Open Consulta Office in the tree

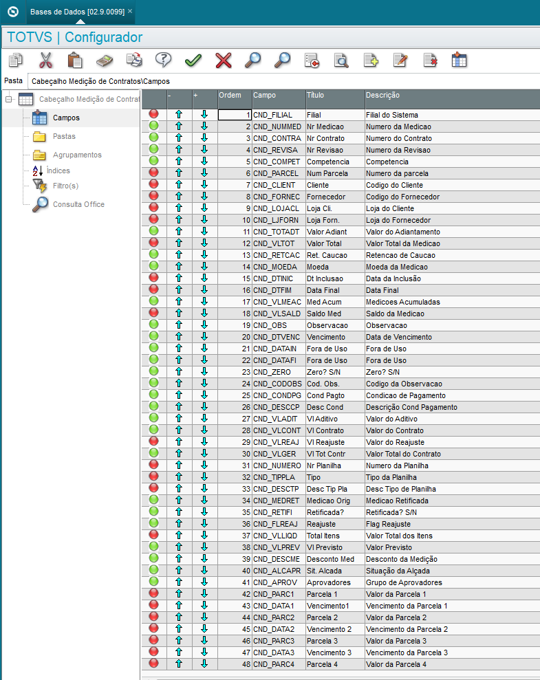click(78, 205)
